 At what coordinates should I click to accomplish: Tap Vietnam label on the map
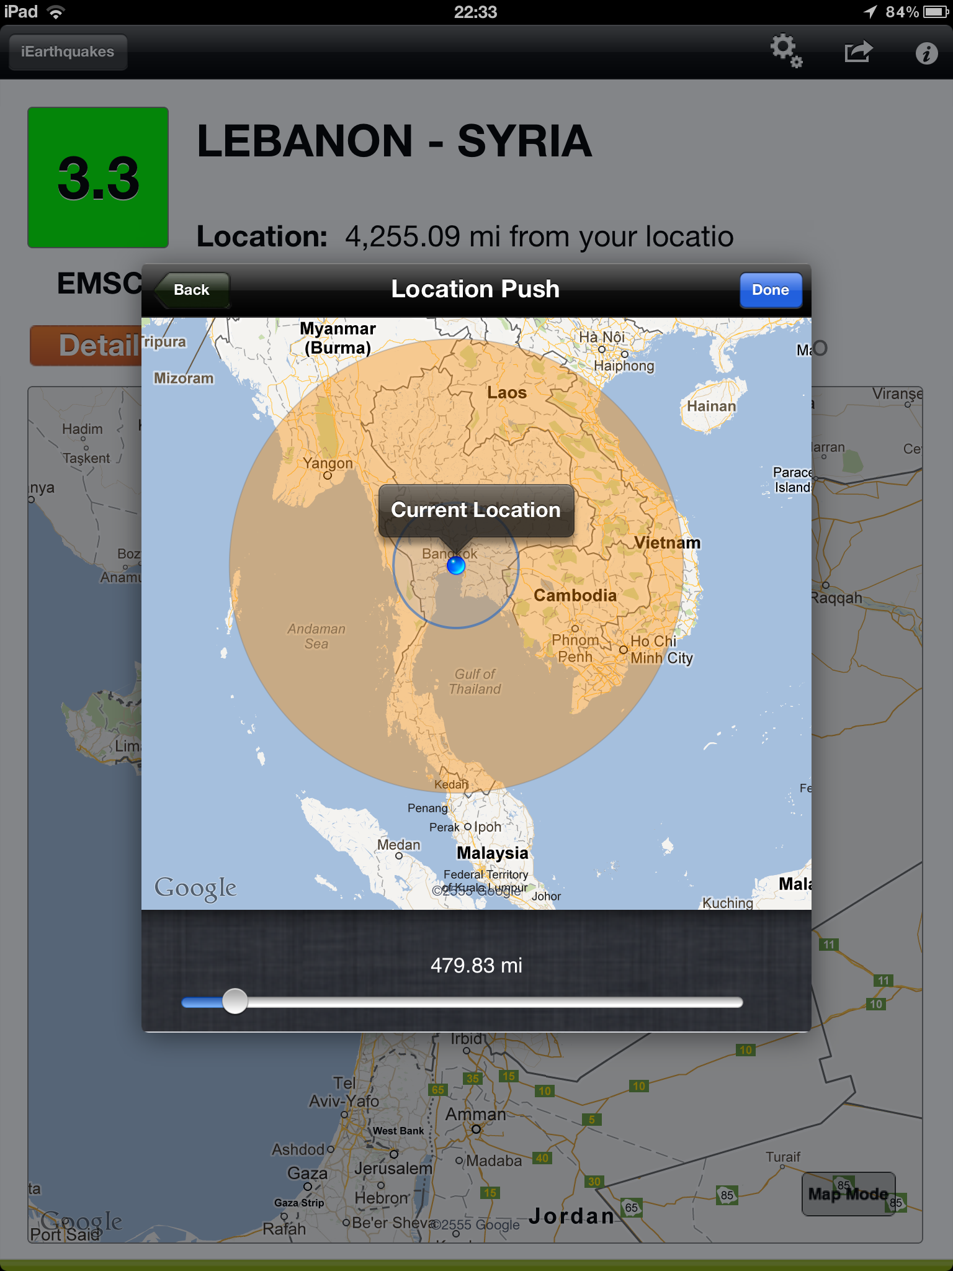[668, 542]
